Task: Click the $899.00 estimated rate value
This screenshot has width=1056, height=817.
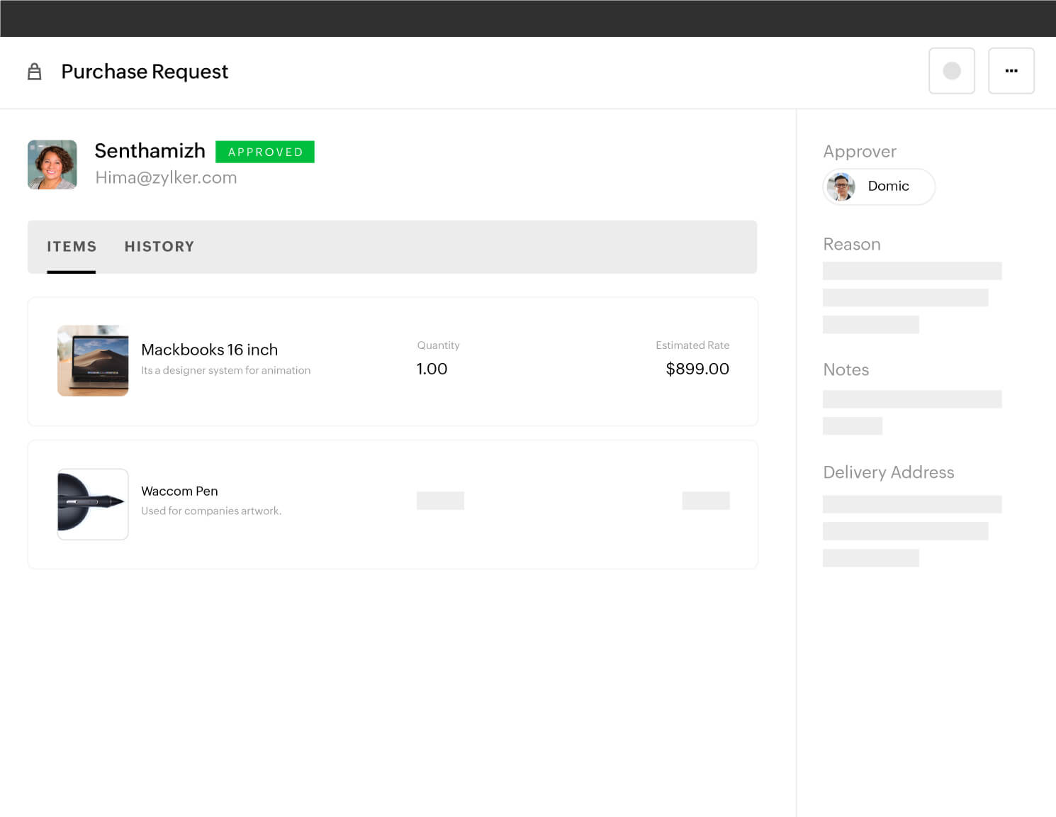Action: click(697, 369)
